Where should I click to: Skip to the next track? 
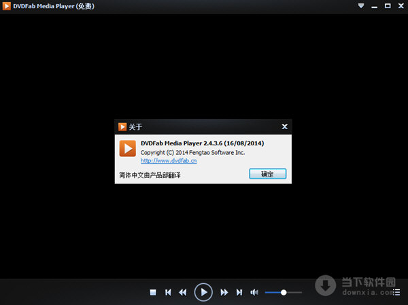click(x=239, y=293)
